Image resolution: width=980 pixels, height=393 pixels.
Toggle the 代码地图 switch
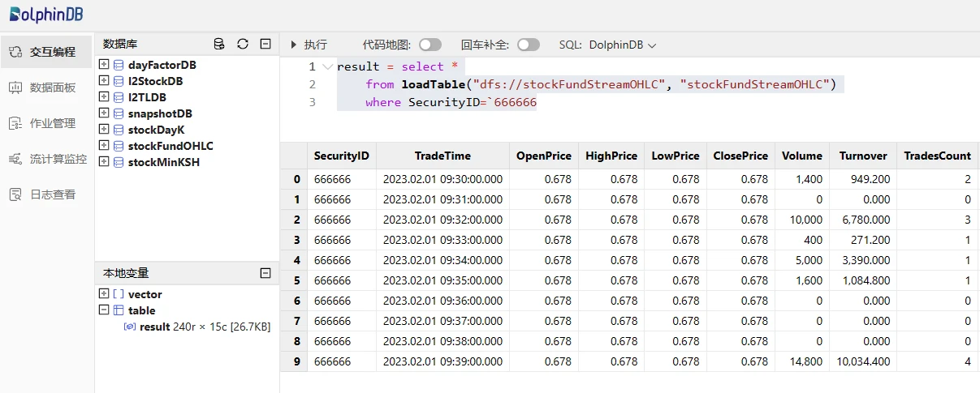point(430,45)
